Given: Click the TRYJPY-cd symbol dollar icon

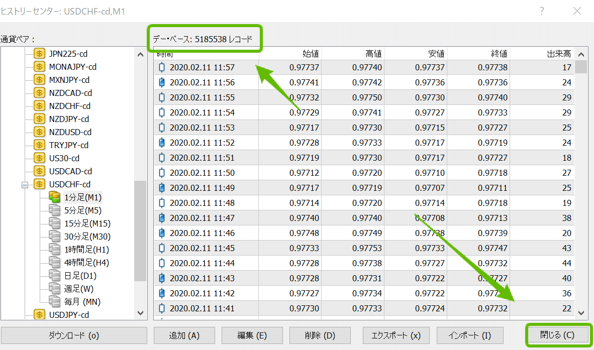Looking at the screenshot, I should pos(39,145).
